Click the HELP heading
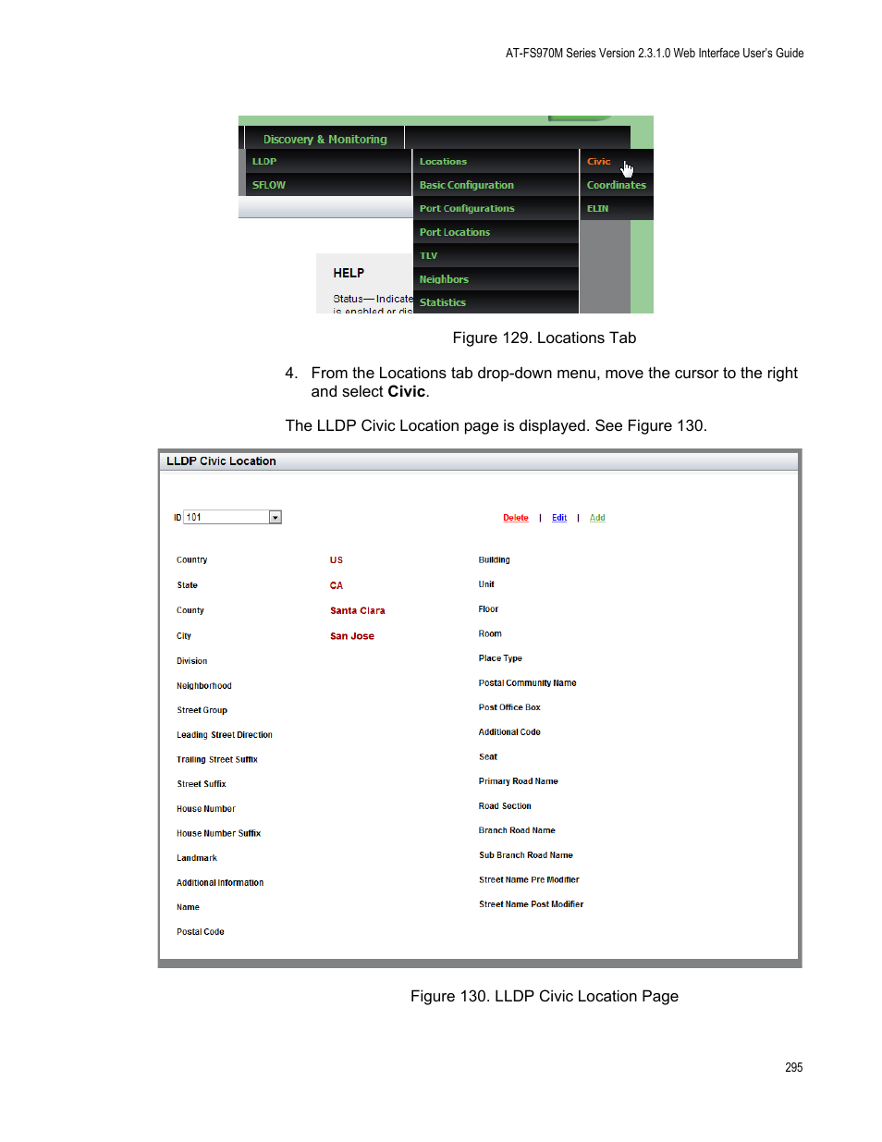Screen dimensions: 882x1142 (x=349, y=273)
